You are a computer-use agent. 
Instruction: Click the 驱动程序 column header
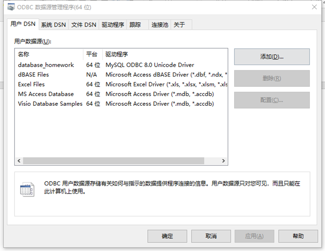coord(165,54)
